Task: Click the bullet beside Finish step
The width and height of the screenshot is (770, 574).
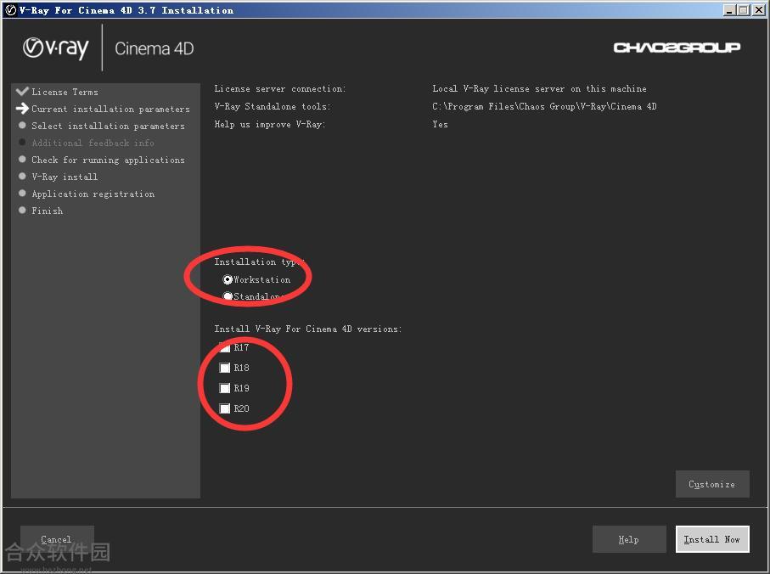Action: (x=22, y=211)
